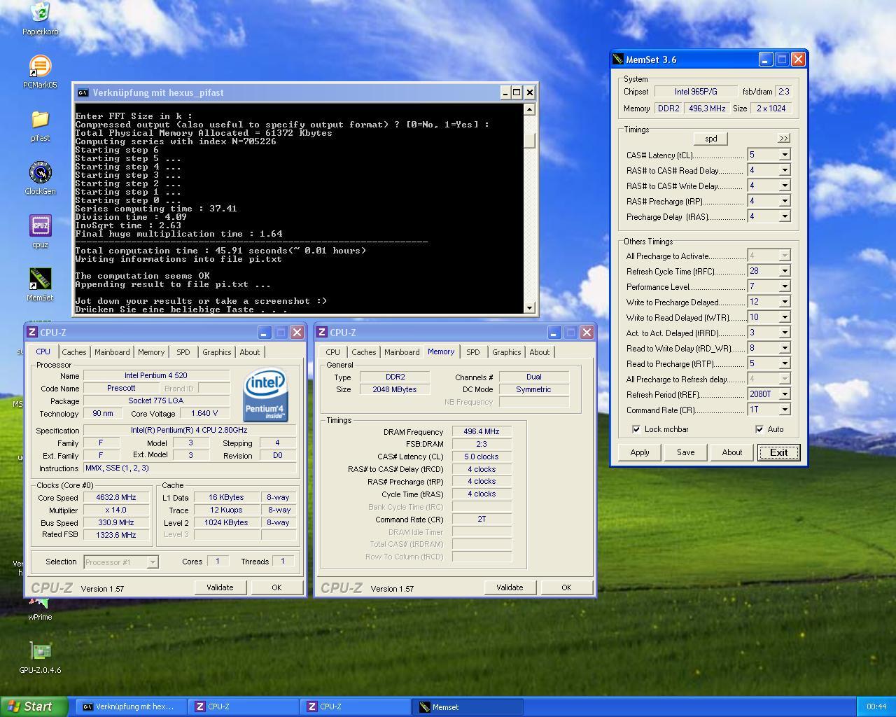
Task: Open the Write to Precharge Delayed dropdown
Action: pyautogui.click(x=784, y=302)
